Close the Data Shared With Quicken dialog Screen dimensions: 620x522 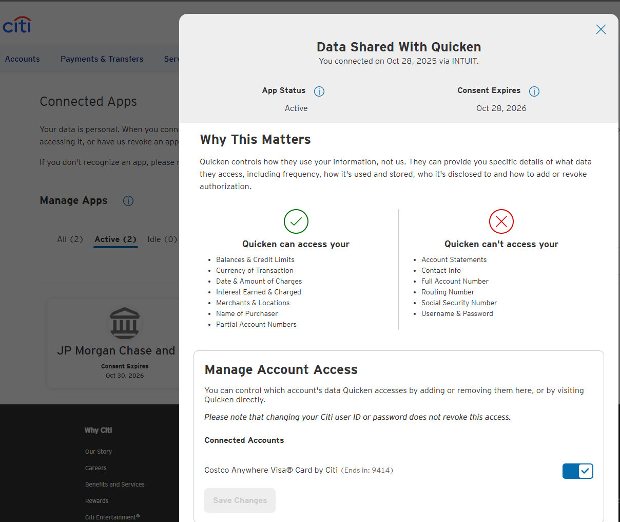tap(601, 29)
